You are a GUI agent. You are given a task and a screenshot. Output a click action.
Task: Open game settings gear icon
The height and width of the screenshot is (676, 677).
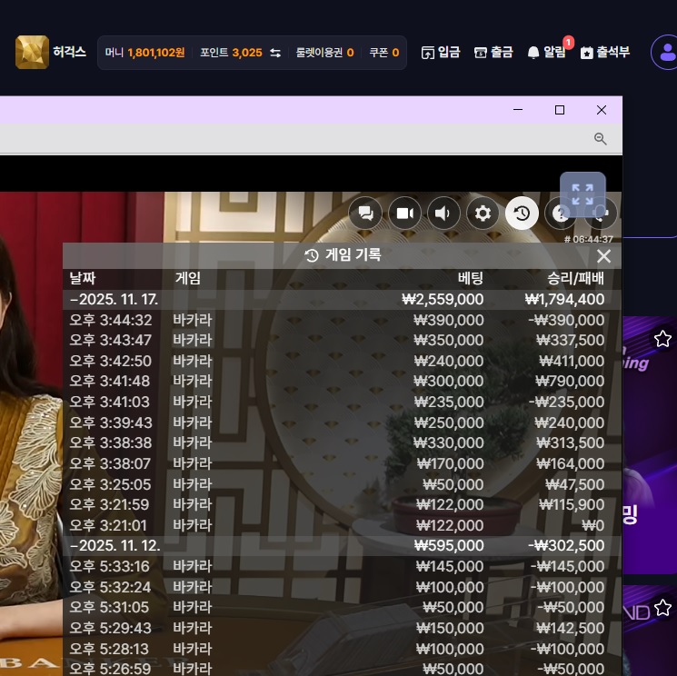coord(483,214)
